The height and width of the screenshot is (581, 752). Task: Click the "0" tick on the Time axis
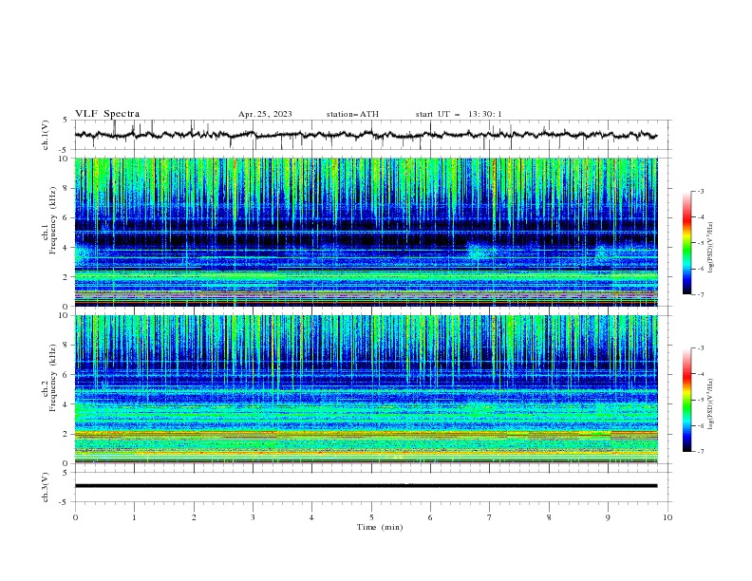pos(75,517)
